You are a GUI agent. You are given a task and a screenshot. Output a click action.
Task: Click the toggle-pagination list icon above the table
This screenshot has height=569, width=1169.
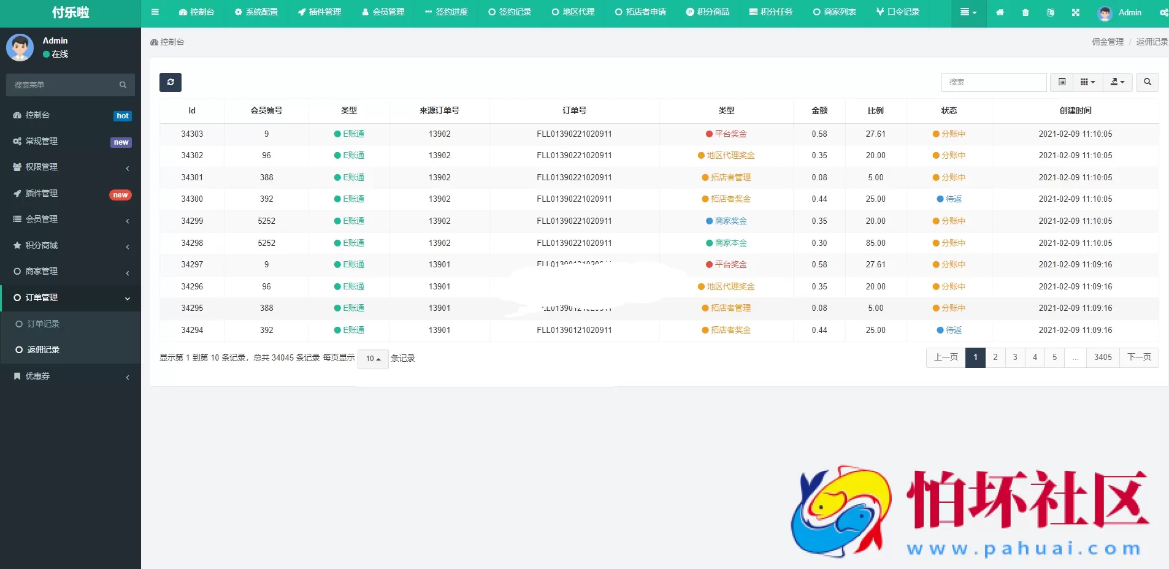pos(1063,82)
